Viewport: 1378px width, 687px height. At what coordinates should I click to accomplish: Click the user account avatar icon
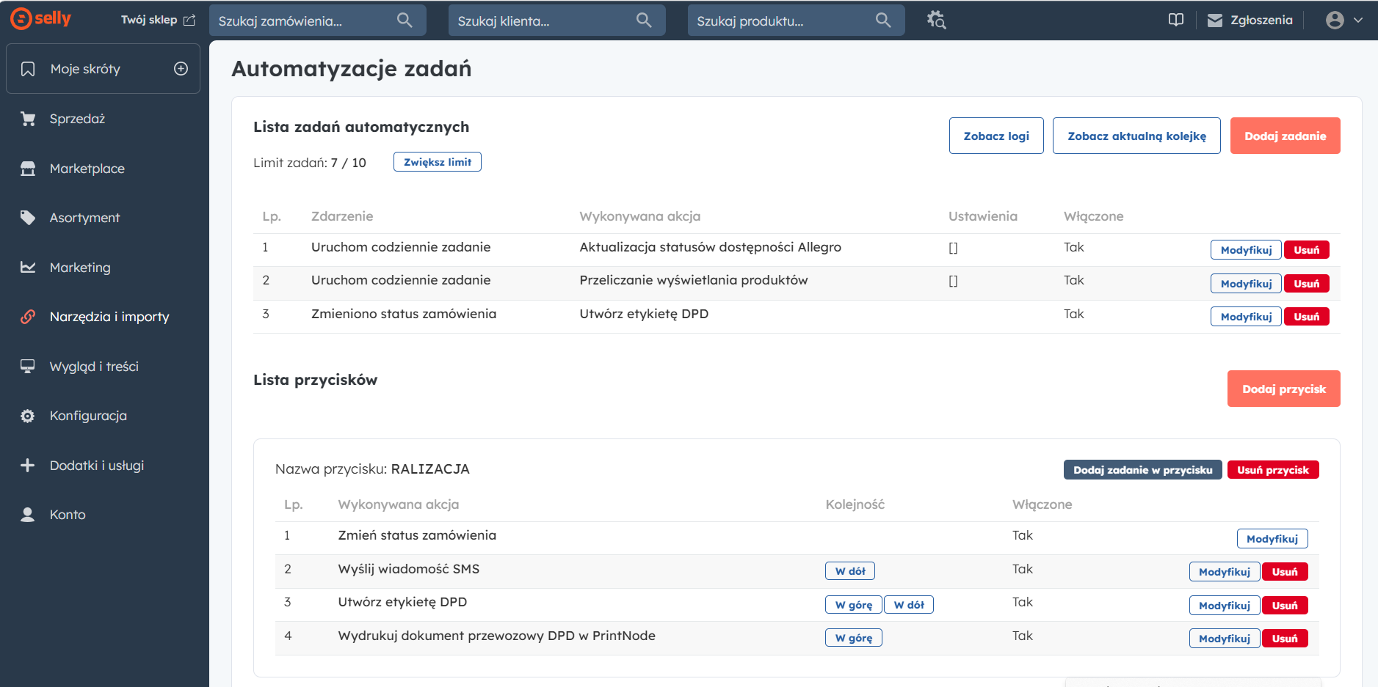pyautogui.click(x=1335, y=20)
